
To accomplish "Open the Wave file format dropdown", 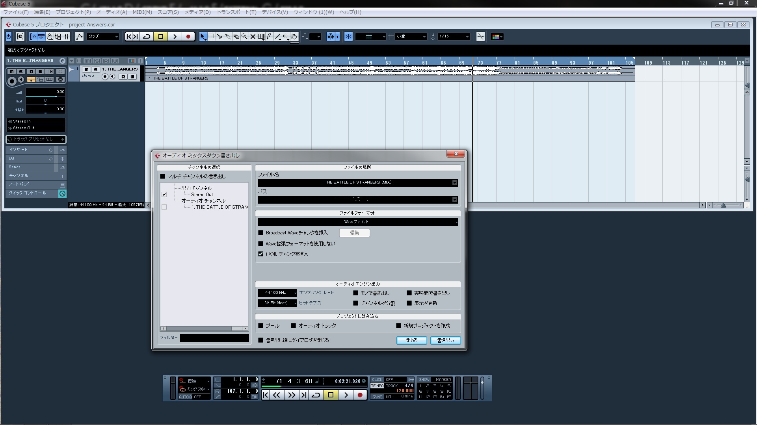I will [x=358, y=222].
